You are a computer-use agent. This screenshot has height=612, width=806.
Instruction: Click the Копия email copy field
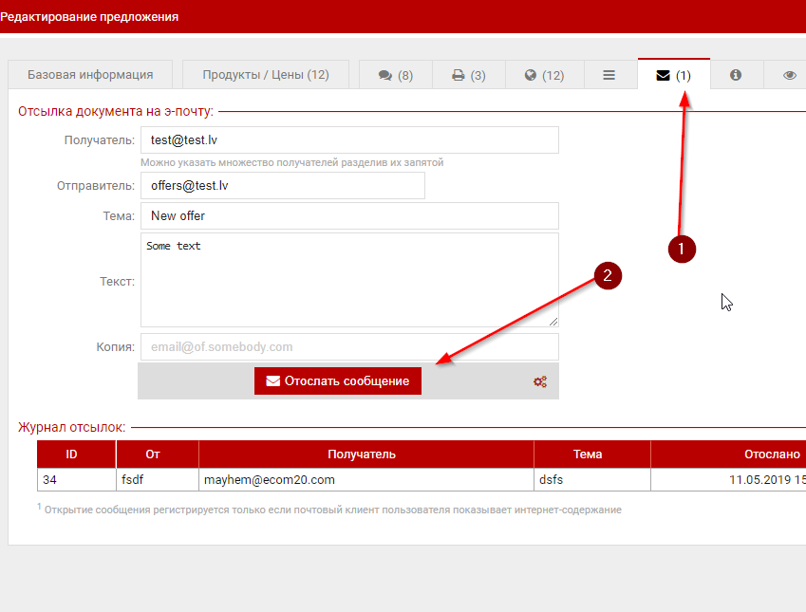349,347
